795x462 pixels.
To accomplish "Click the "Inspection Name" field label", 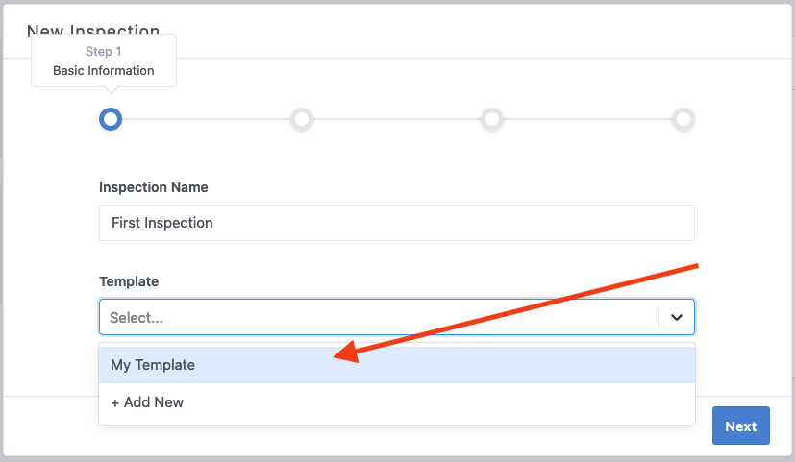I will (x=154, y=187).
